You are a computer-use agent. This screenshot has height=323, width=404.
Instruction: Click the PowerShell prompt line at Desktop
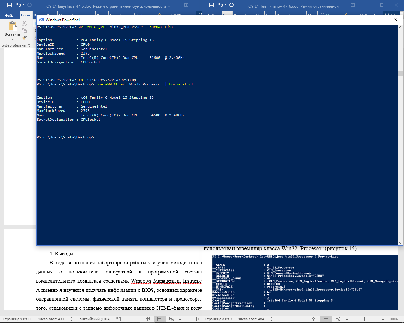[x=65, y=137]
